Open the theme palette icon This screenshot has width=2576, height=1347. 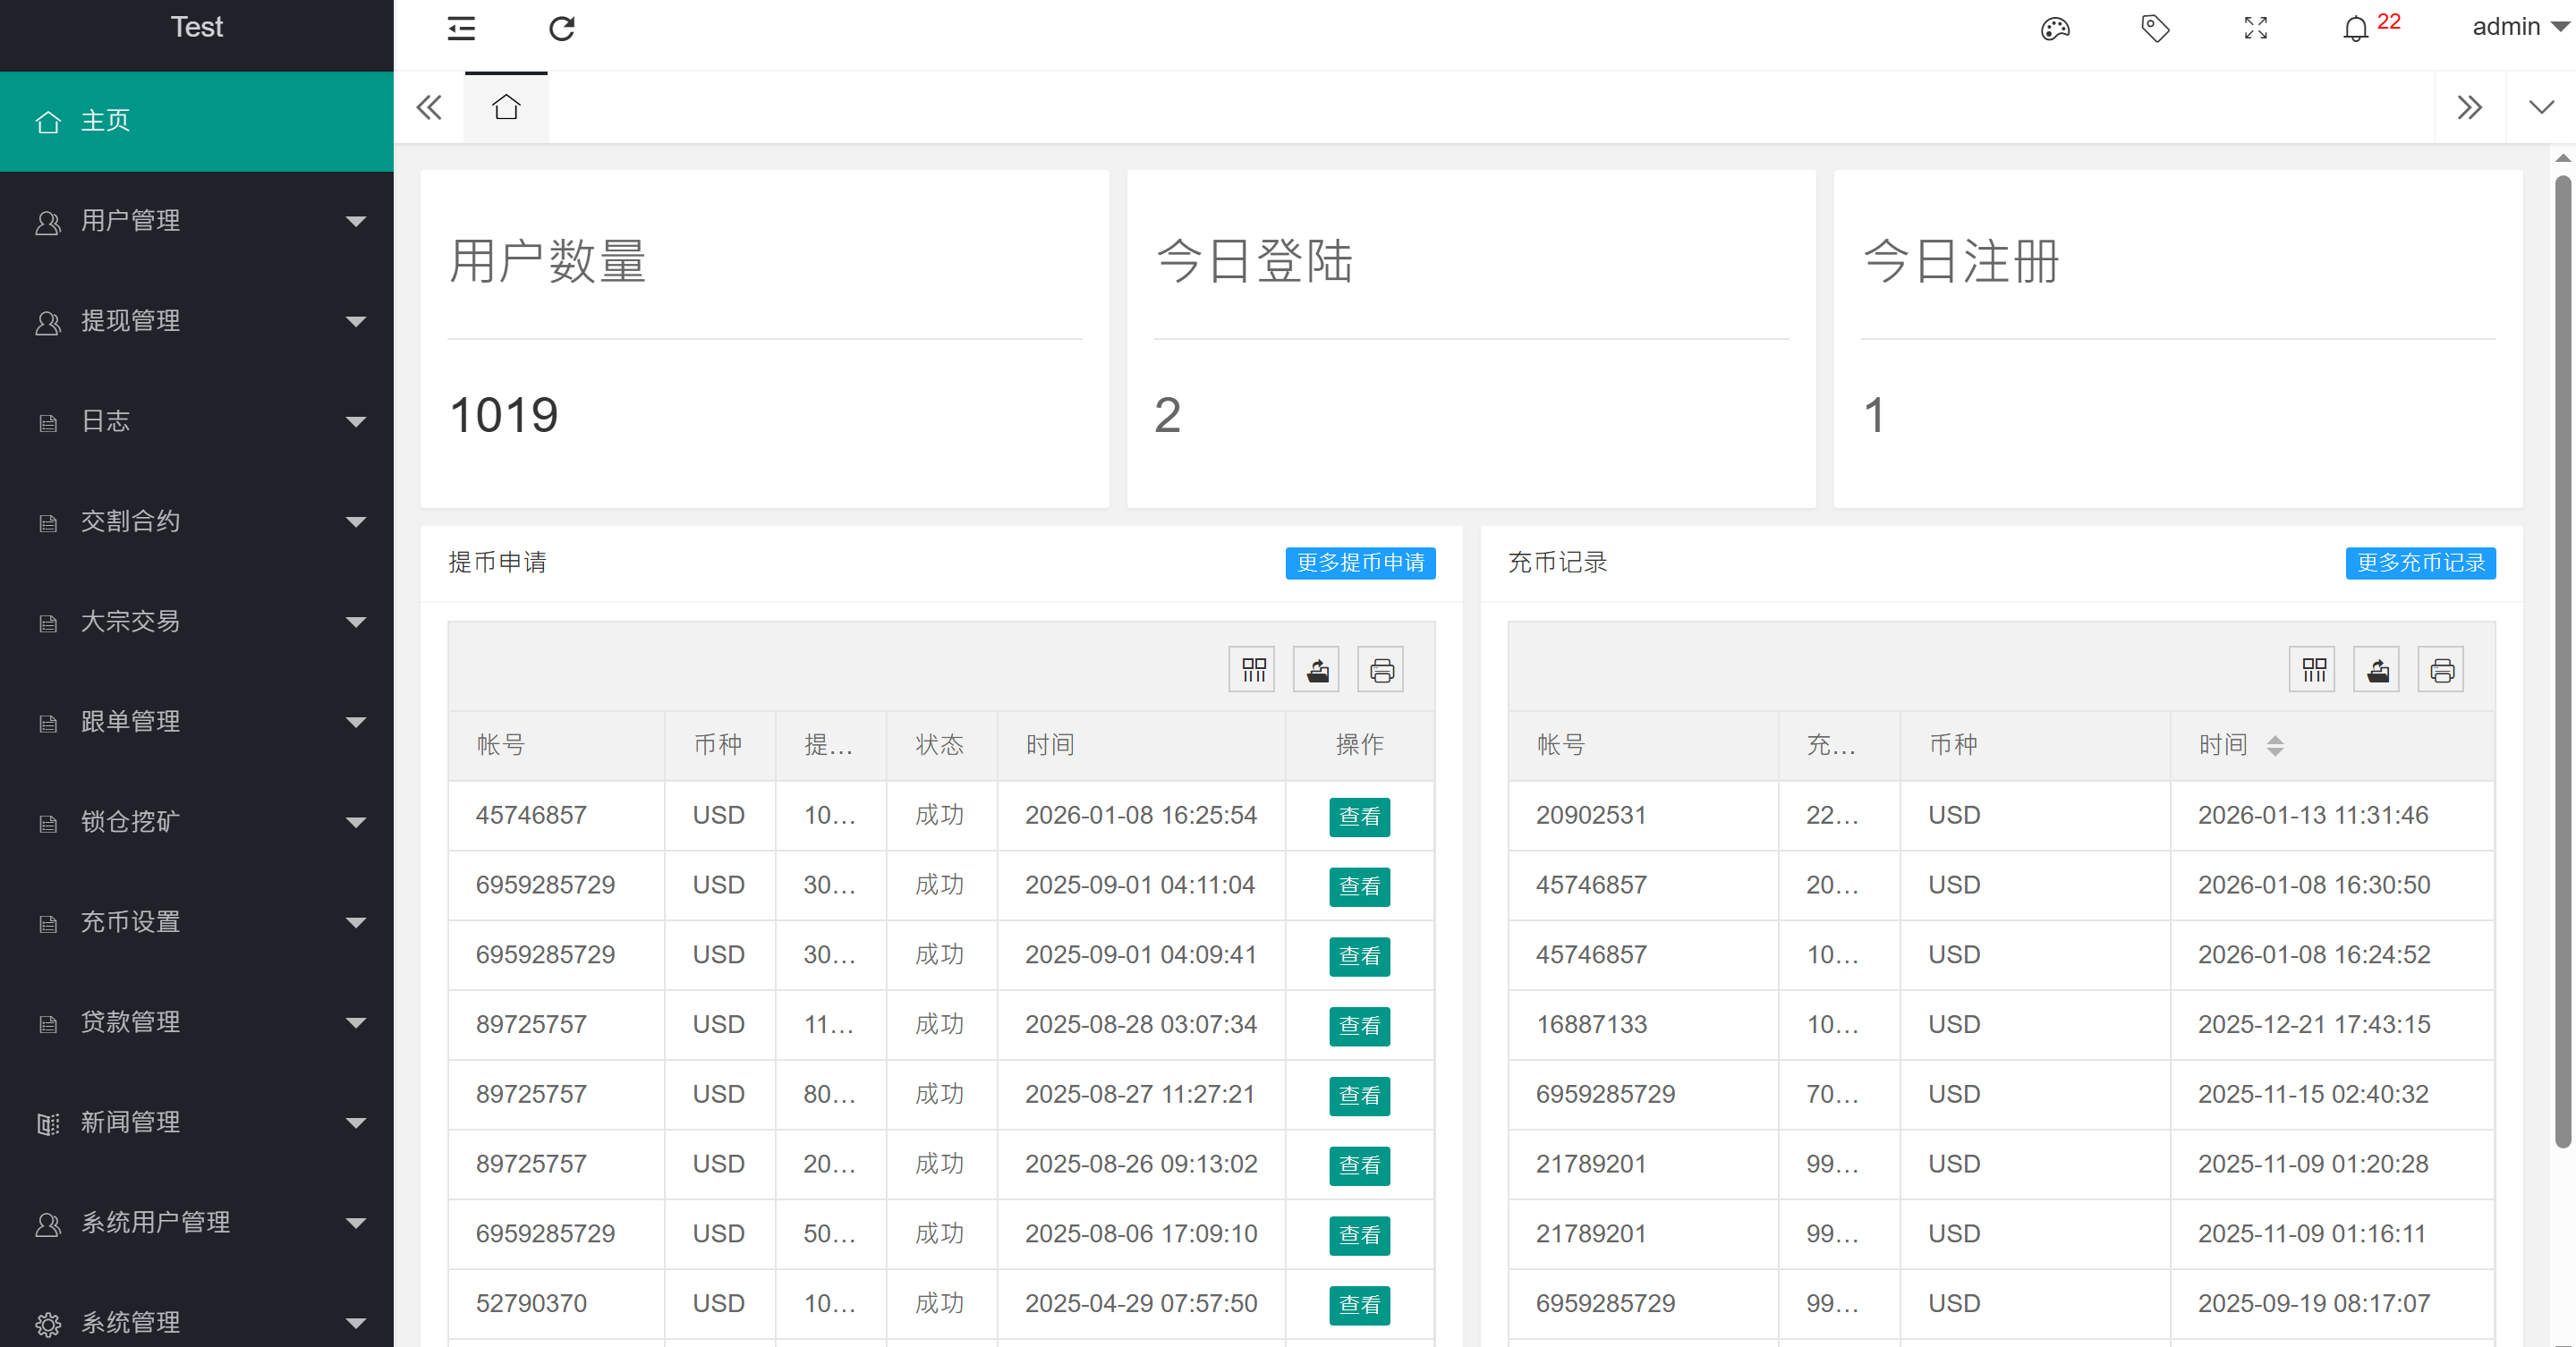click(x=2054, y=28)
